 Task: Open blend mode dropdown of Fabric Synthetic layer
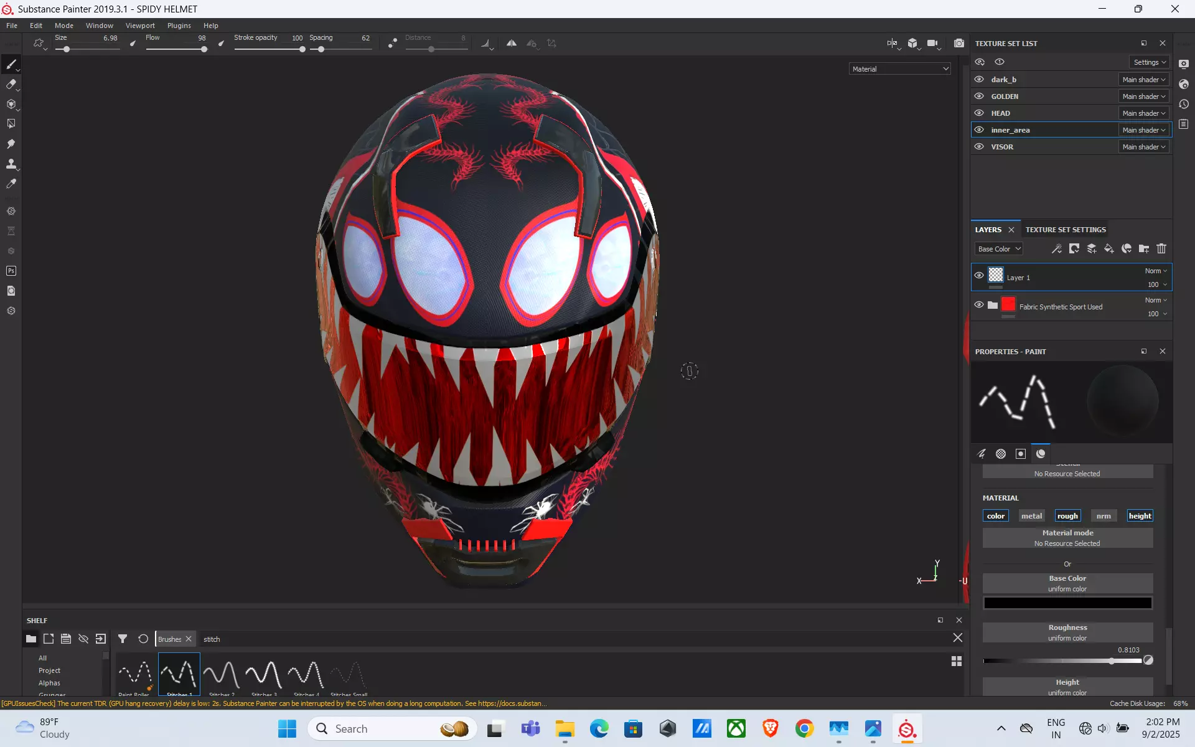(1156, 300)
